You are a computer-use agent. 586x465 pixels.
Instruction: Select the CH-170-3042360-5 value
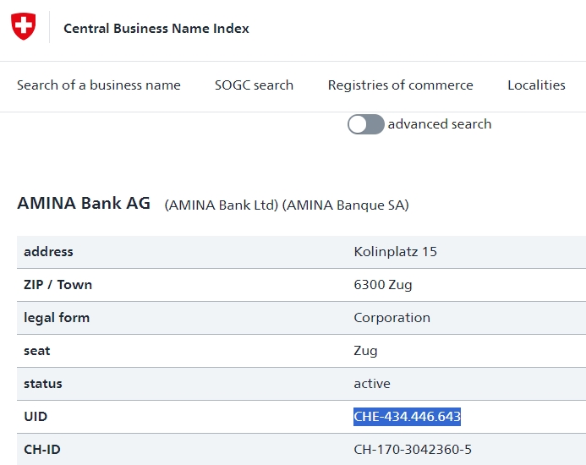413,450
